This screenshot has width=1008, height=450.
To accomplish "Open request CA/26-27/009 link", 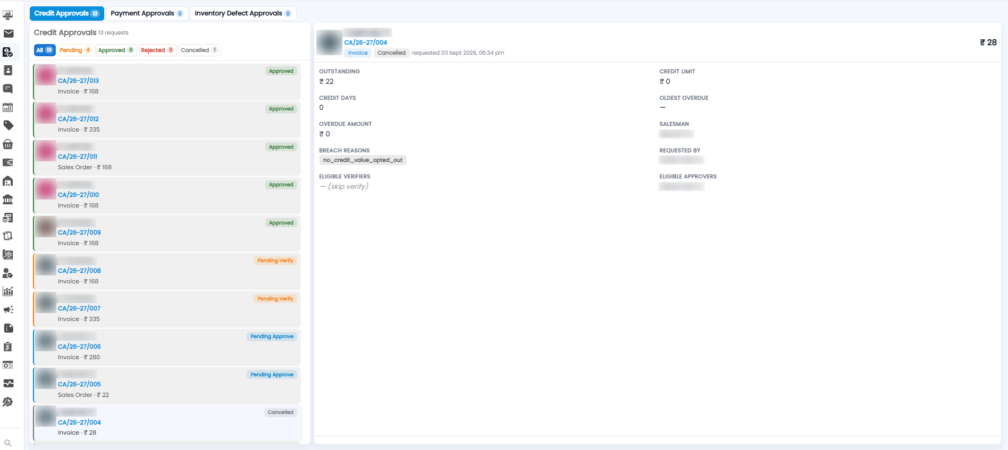I will [x=79, y=232].
